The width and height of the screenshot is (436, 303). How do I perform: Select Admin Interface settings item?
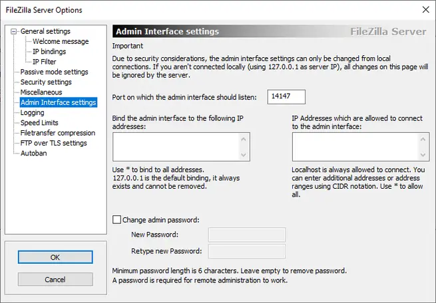coord(59,102)
